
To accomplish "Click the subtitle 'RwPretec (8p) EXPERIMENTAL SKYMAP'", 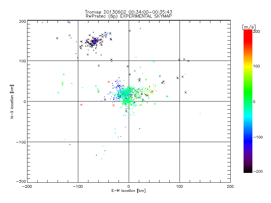I will [129, 16].
